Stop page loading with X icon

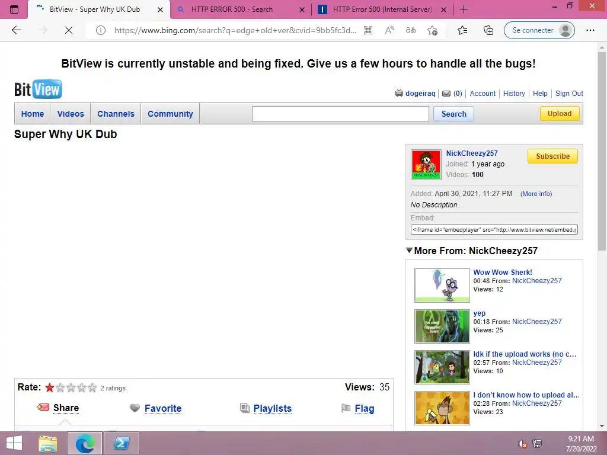point(69,30)
